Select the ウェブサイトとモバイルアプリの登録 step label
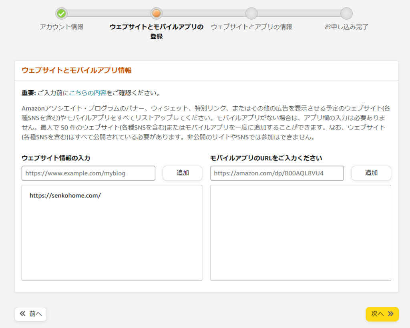This screenshot has height=328, width=410. click(157, 32)
